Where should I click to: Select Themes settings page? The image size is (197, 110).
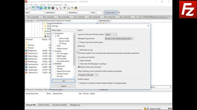pos(60,69)
